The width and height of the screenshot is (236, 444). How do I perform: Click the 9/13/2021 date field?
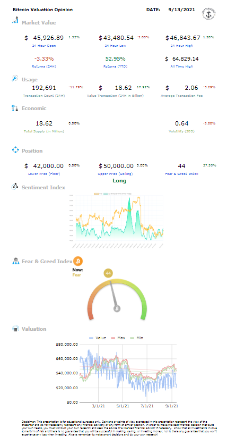pyautogui.click(x=181, y=10)
